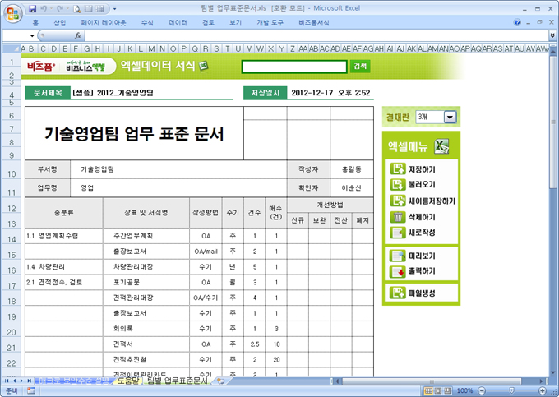Open the 비즈폼서식 ribbon tab

314,23
